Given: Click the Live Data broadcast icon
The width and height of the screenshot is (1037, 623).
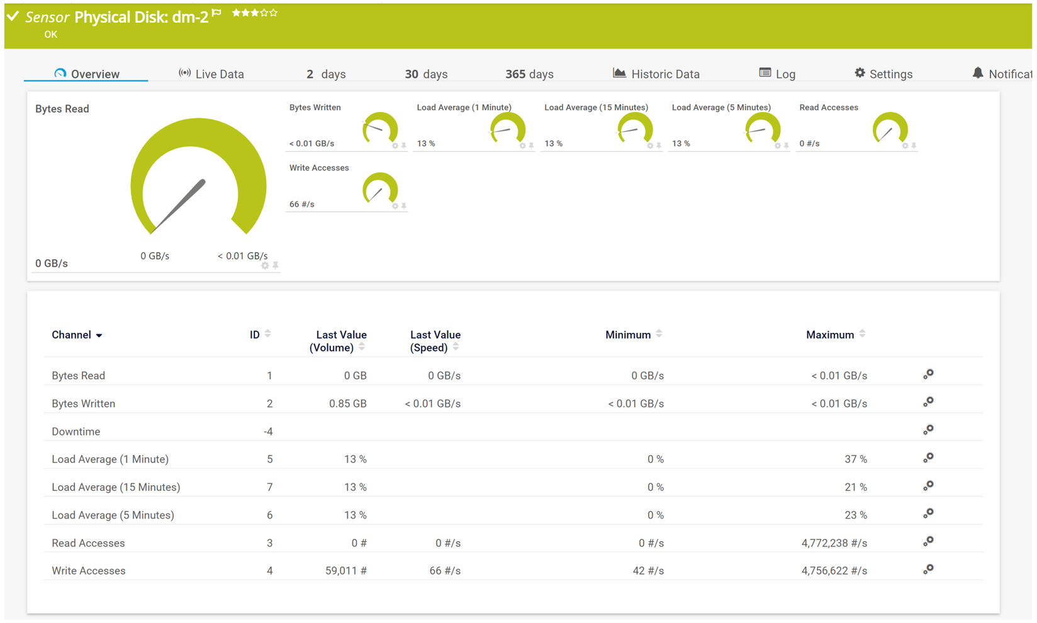Looking at the screenshot, I should (x=184, y=72).
